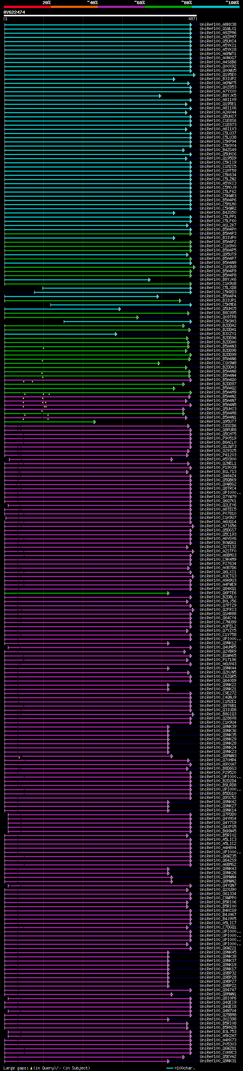
Task: Open hit UniRef100_A6MWT1
Action: [218, 54]
